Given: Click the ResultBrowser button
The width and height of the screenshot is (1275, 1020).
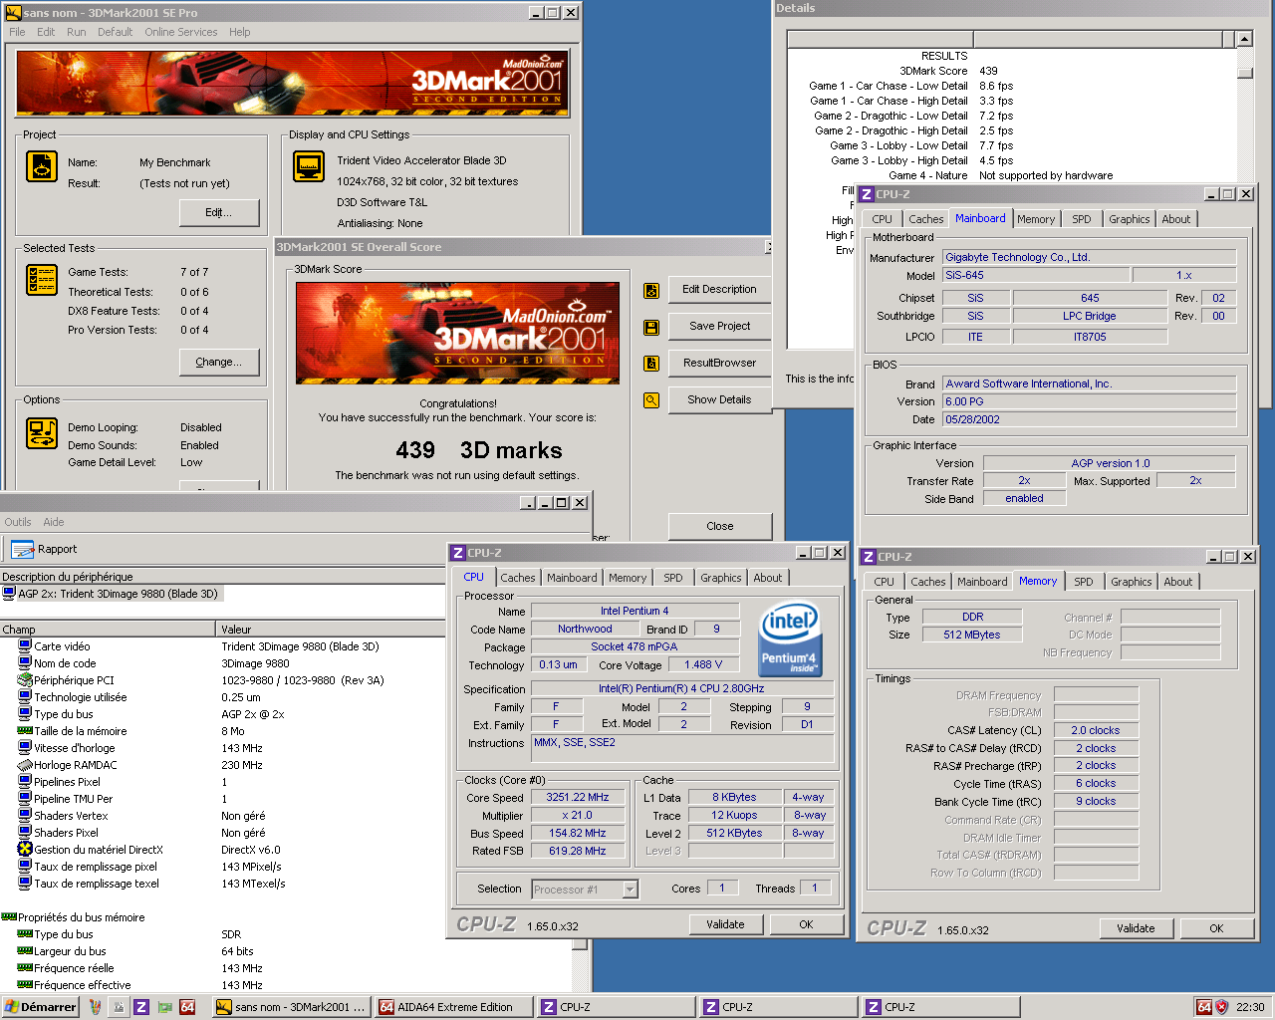Looking at the screenshot, I should coord(720,363).
